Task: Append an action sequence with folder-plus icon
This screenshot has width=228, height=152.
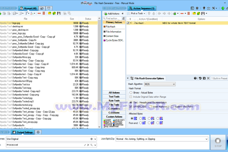Action: tap(199, 14)
